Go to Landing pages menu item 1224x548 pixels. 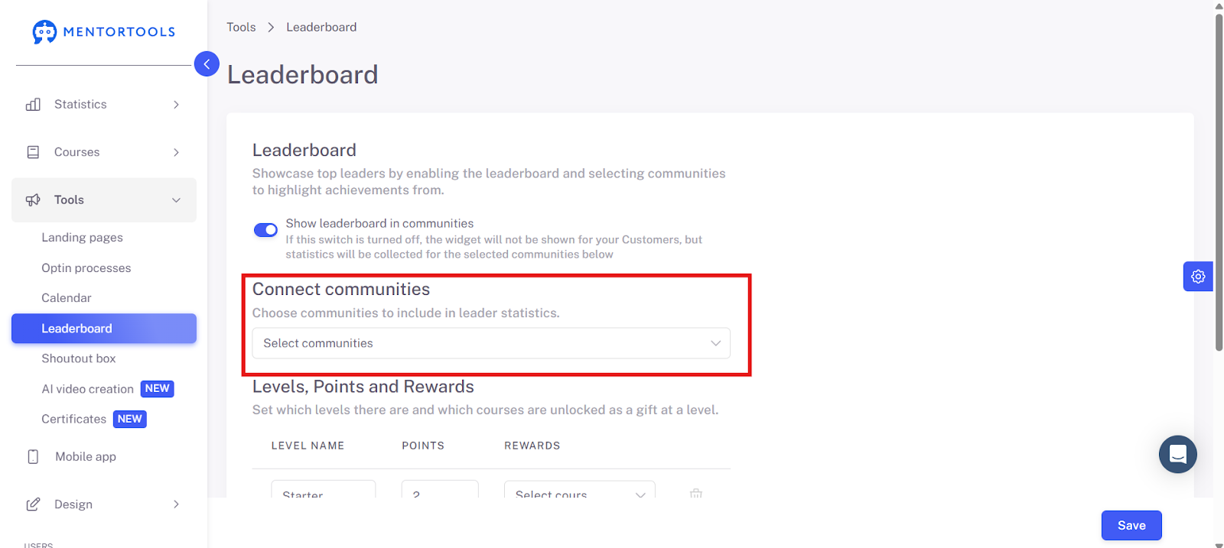point(82,238)
